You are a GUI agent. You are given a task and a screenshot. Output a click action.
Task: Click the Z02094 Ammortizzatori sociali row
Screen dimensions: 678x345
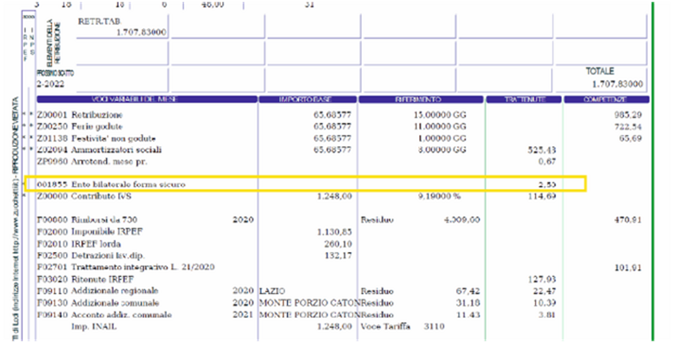point(99,150)
